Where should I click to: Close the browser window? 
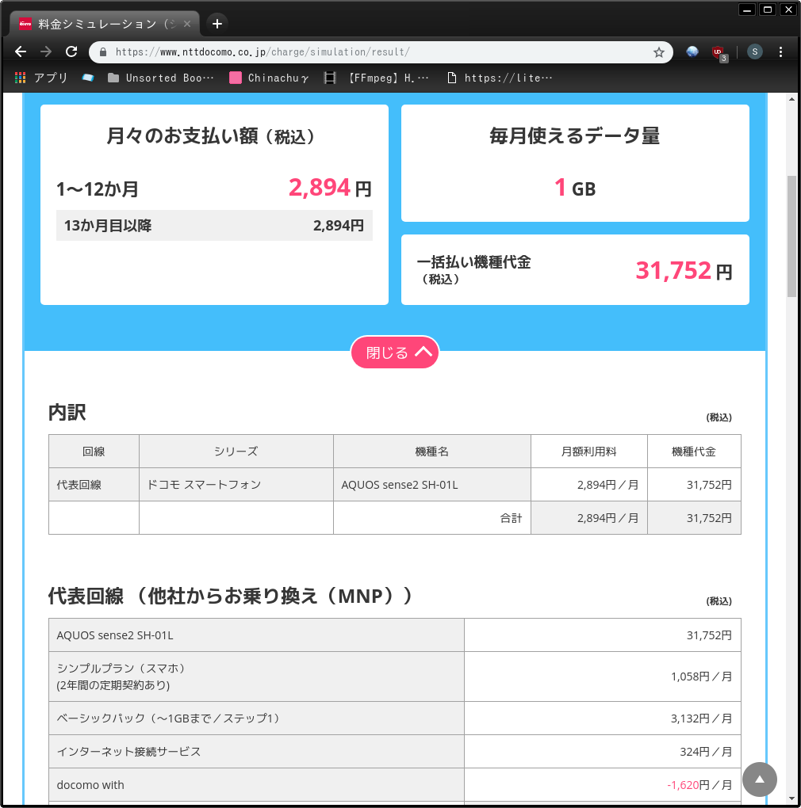(x=788, y=10)
